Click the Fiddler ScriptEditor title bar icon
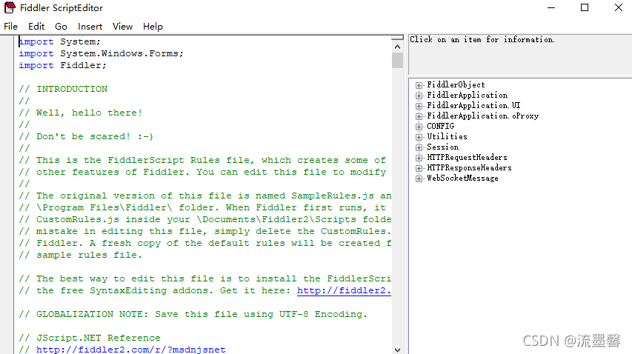The height and width of the screenshot is (354, 632). (10, 7)
